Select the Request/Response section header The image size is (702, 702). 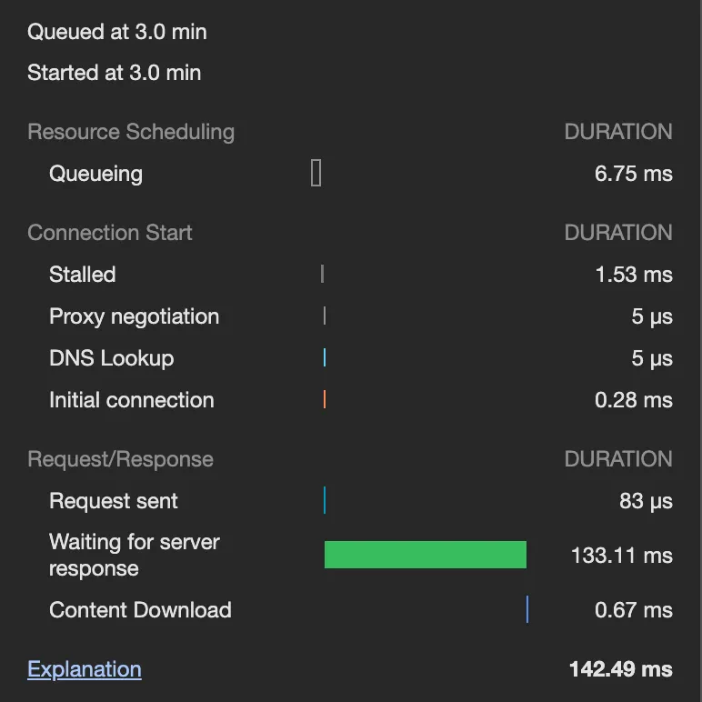tap(121, 459)
